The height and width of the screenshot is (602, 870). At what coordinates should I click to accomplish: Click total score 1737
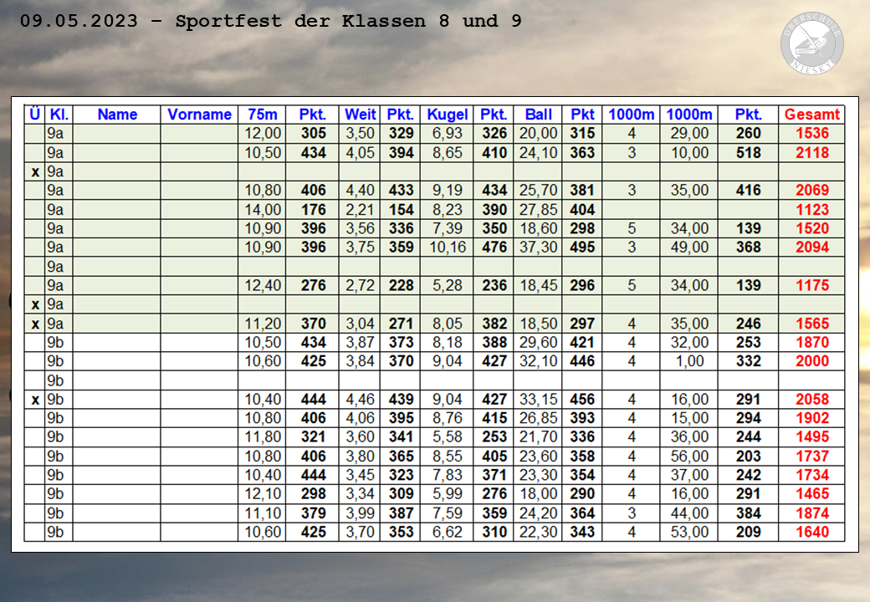(x=811, y=457)
